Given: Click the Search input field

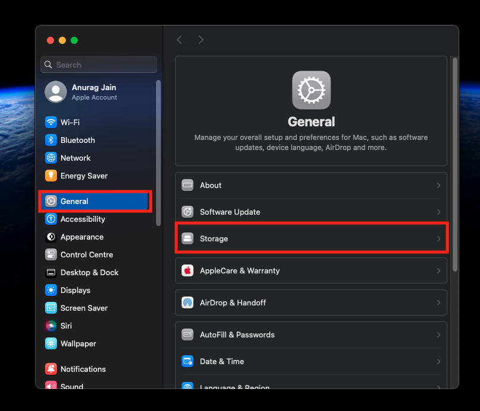Looking at the screenshot, I should (x=99, y=65).
